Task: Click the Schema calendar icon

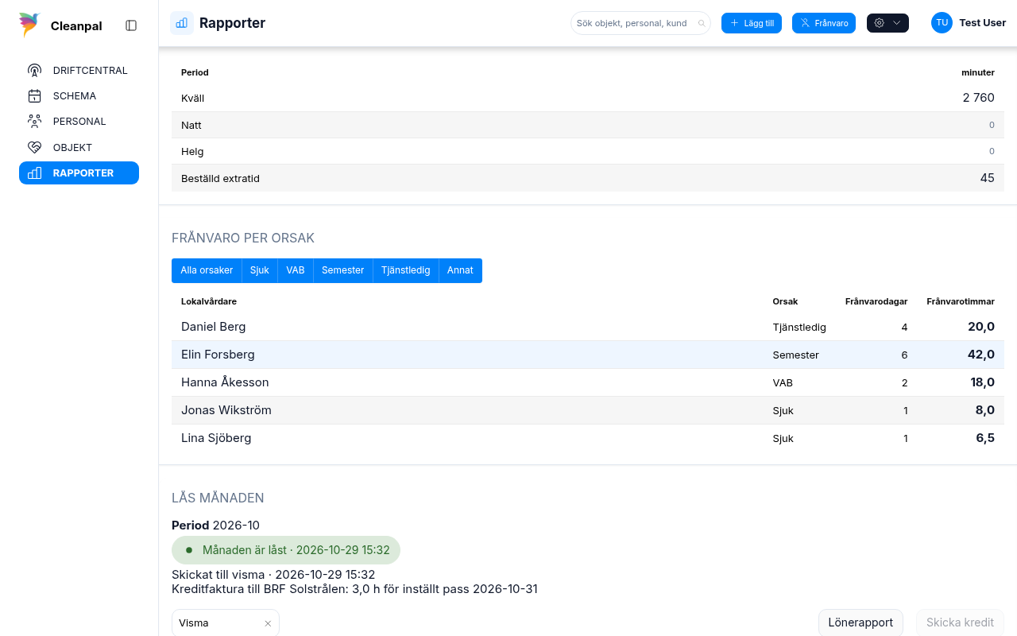Action: click(x=34, y=96)
